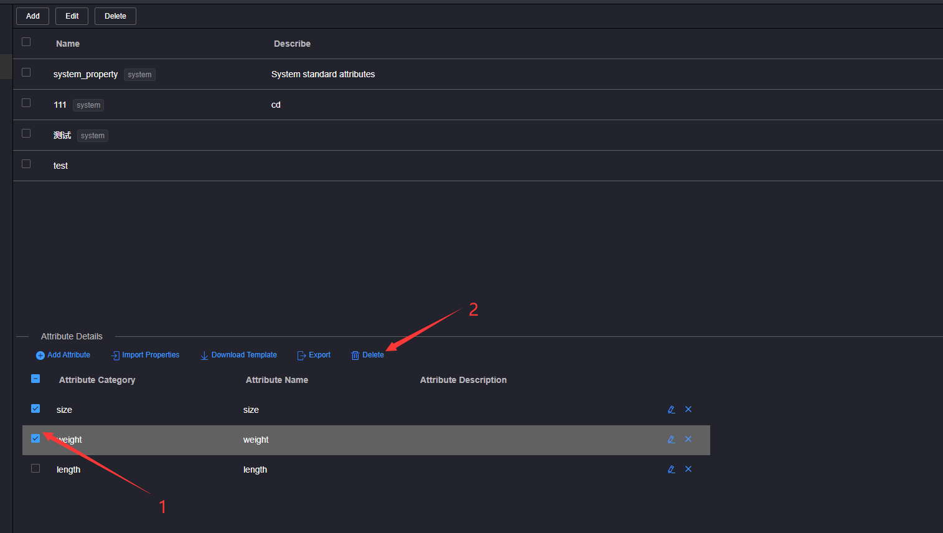Click the Add Attribute link text
The height and width of the screenshot is (533, 943).
[x=69, y=355]
